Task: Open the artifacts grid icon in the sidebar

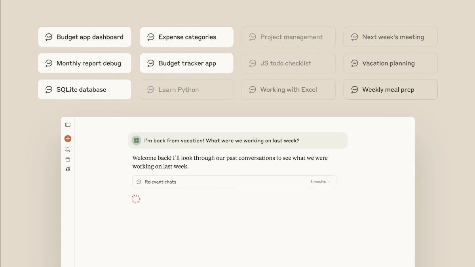Action: coord(68,169)
